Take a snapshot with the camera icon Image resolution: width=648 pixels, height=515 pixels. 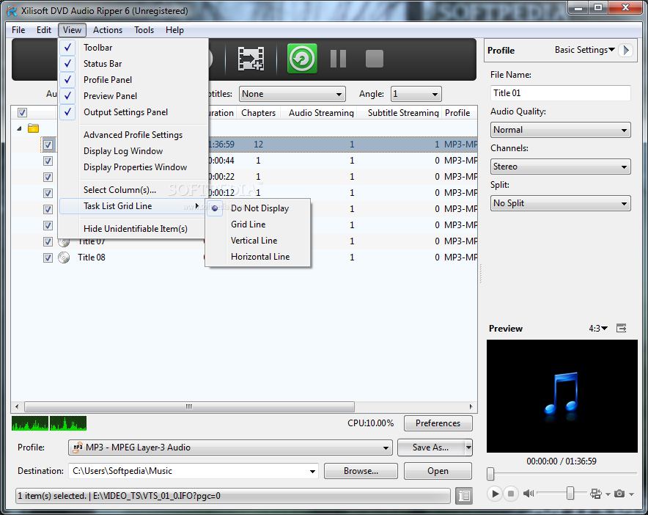(x=619, y=494)
